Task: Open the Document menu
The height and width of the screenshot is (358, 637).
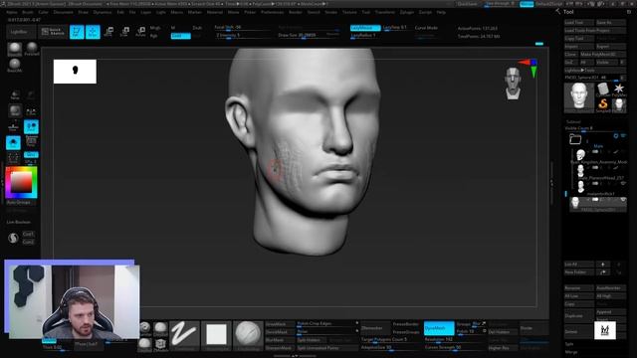Action: pyautogui.click(x=64, y=12)
